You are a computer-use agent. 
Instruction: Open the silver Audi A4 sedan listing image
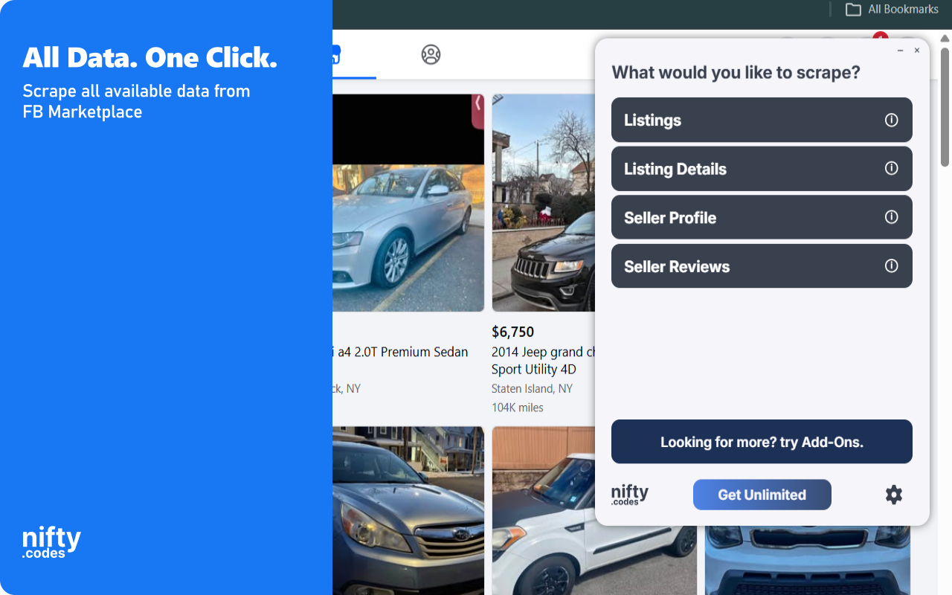point(408,202)
